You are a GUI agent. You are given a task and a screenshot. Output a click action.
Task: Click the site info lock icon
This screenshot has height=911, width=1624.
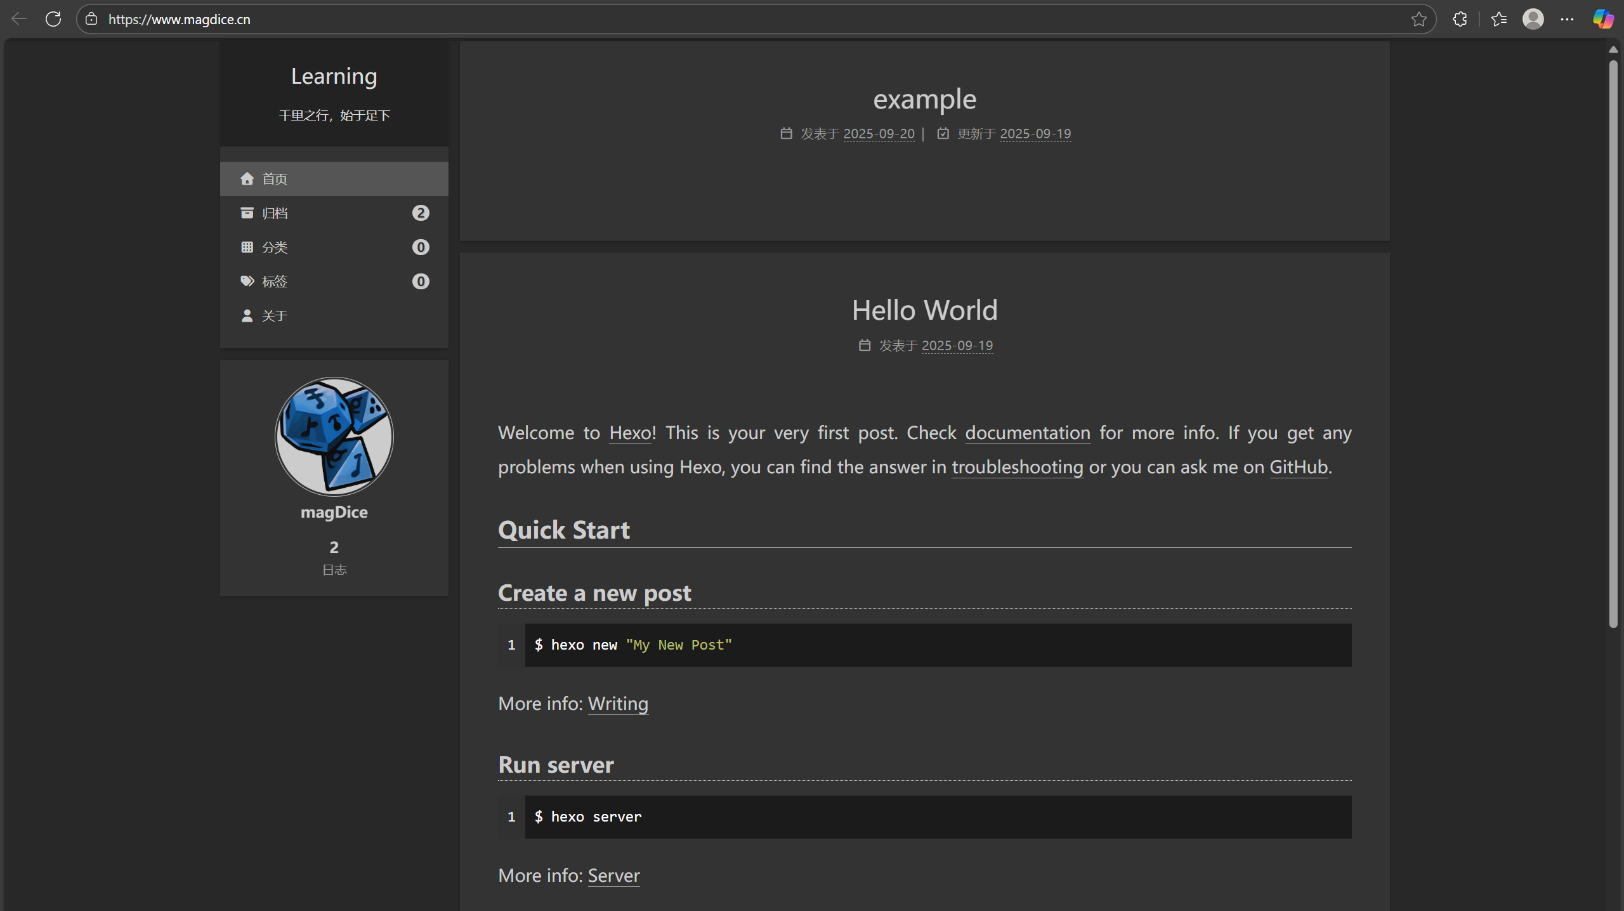pos(91,19)
